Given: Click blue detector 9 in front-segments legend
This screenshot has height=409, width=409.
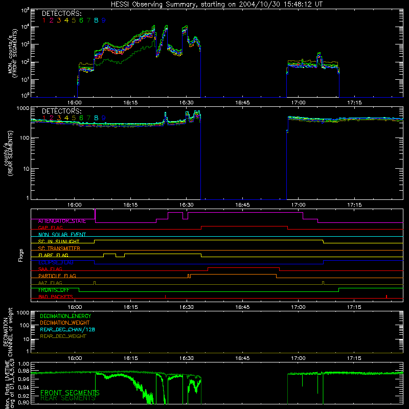Looking at the screenshot, I should [x=104, y=20].
